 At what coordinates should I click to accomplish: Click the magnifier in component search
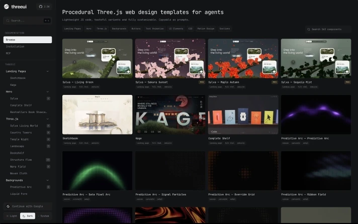click(x=309, y=29)
